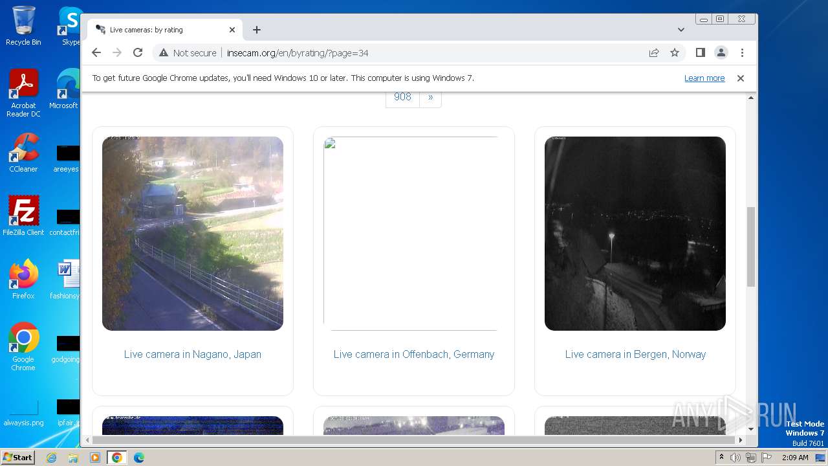Dismiss the Chrome update infobar
Image resolution: width=828 pixels, height=466 pixels.
pyautogui.click(x=741, y=78)
